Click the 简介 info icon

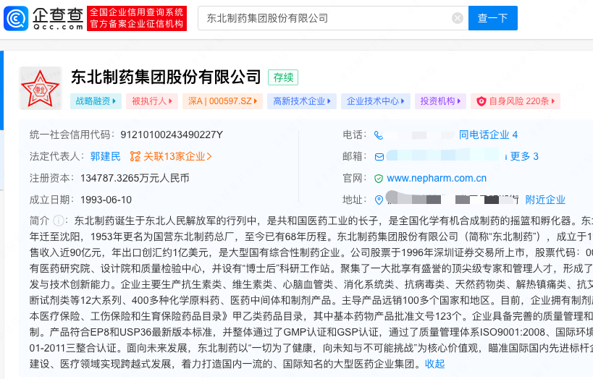(x=58, y=221)
